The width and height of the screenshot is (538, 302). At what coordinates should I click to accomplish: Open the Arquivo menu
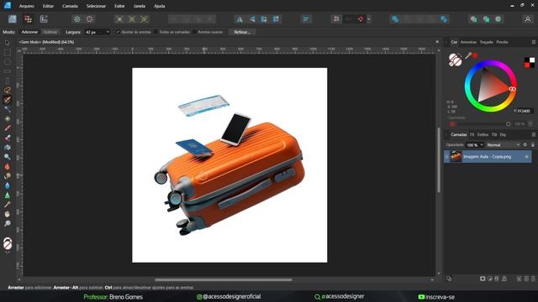coord(26,6)
